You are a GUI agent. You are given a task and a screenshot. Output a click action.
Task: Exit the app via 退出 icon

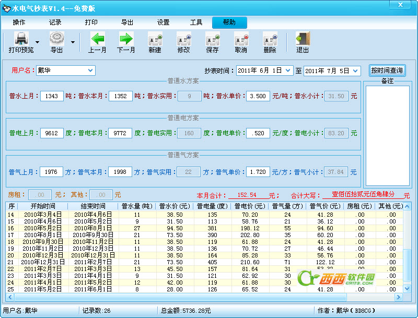point(303,39)
